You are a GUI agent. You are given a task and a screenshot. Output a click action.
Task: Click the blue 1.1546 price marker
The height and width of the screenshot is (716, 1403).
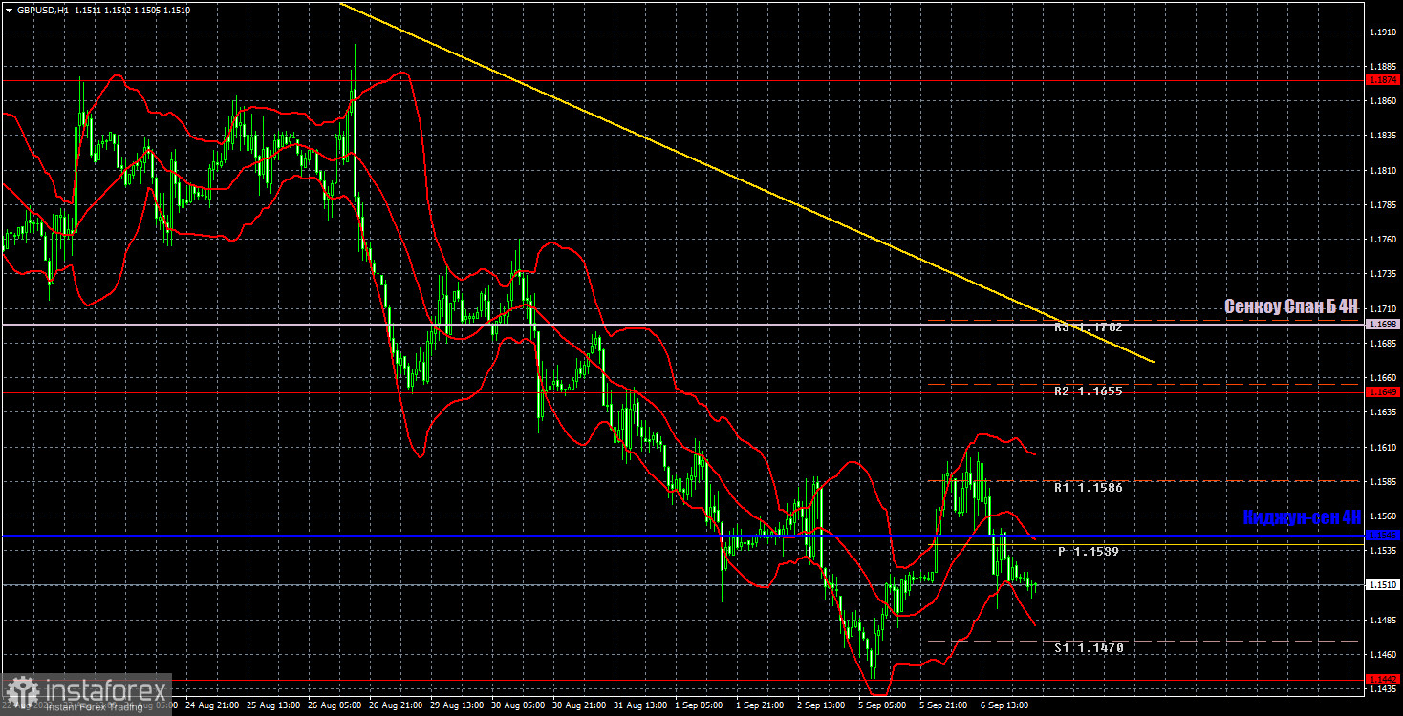(x=1383, y=536)
